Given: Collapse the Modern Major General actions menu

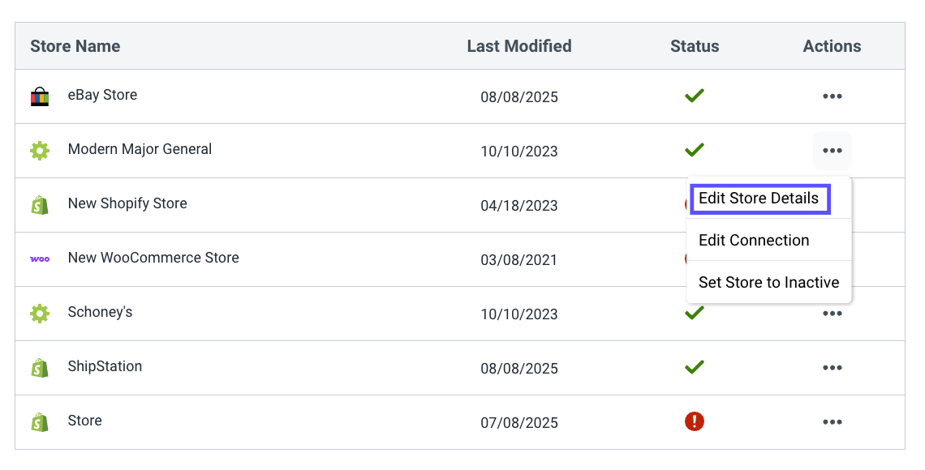Looking at the screenshot, I should [x=832, y=151].
